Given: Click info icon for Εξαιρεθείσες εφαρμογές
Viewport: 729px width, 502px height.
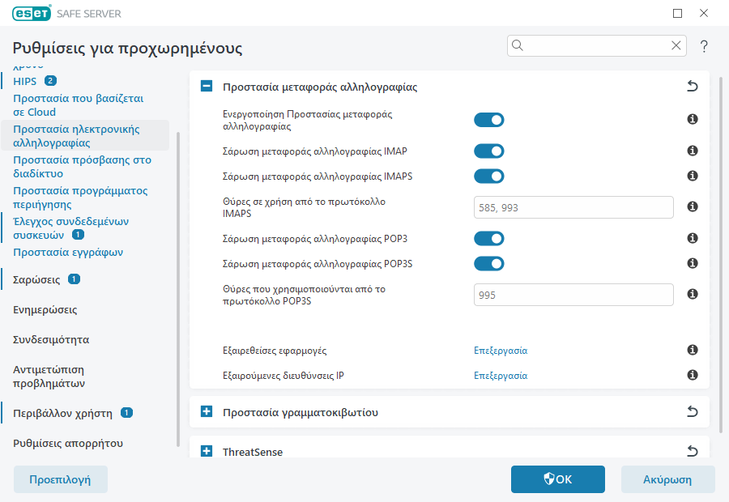Looking at the screenshot, I should (693, 351).
